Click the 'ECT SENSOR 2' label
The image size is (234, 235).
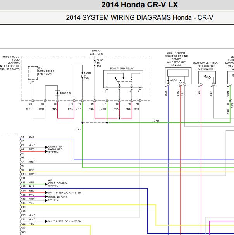(x=206, y=69)
